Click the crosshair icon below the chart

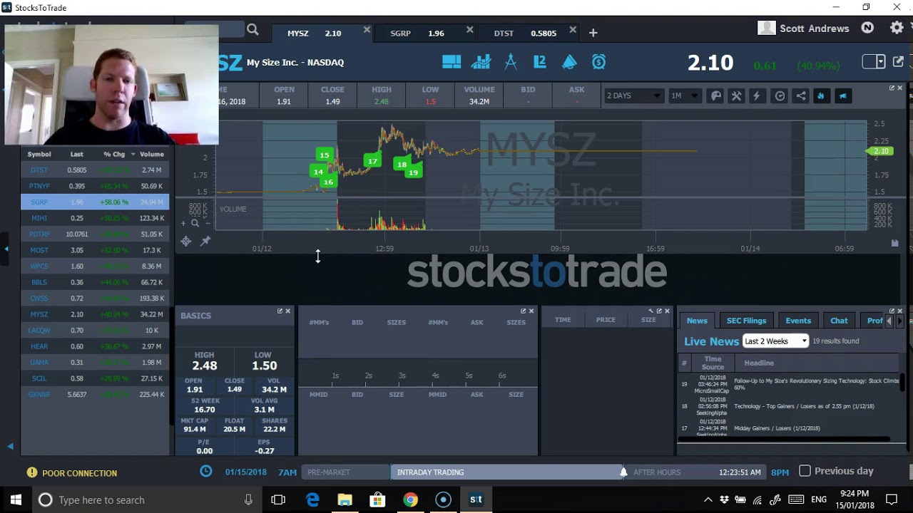pos(185,242)
